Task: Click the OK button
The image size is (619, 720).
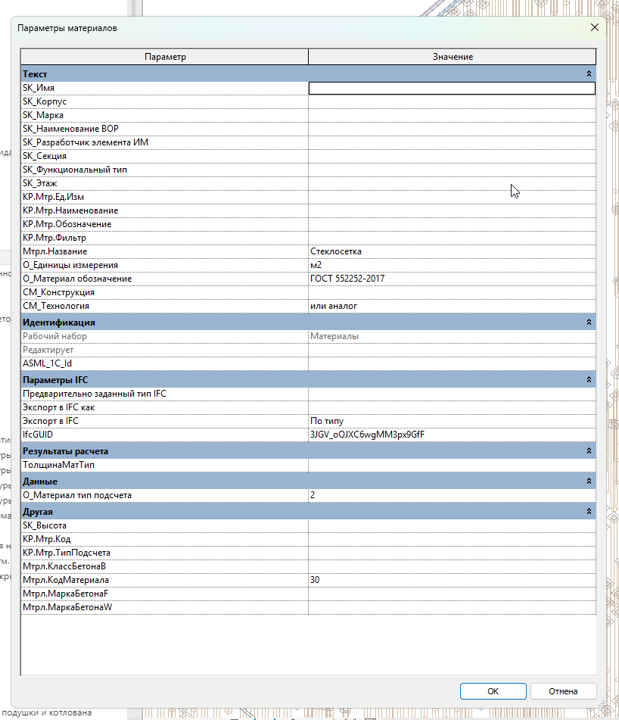Action: (493, 691)
